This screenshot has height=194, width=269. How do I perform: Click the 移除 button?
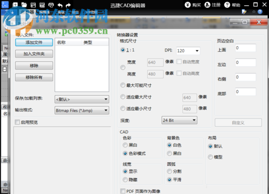[34, 66]
